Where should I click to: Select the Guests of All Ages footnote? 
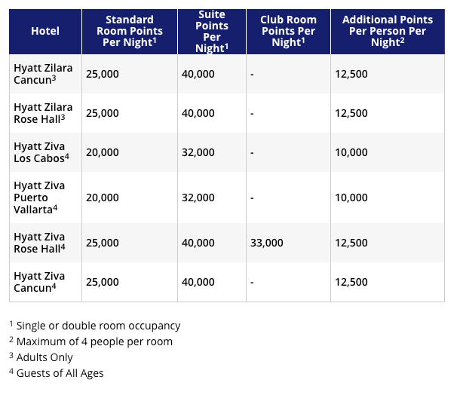click(57, 373)
